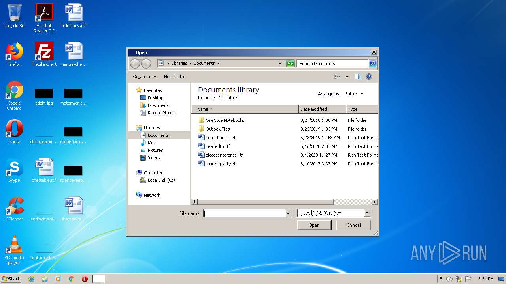Show the preview pane
Image resolution: width=506 pixels, height=284 pixels.
coord(358,77)
